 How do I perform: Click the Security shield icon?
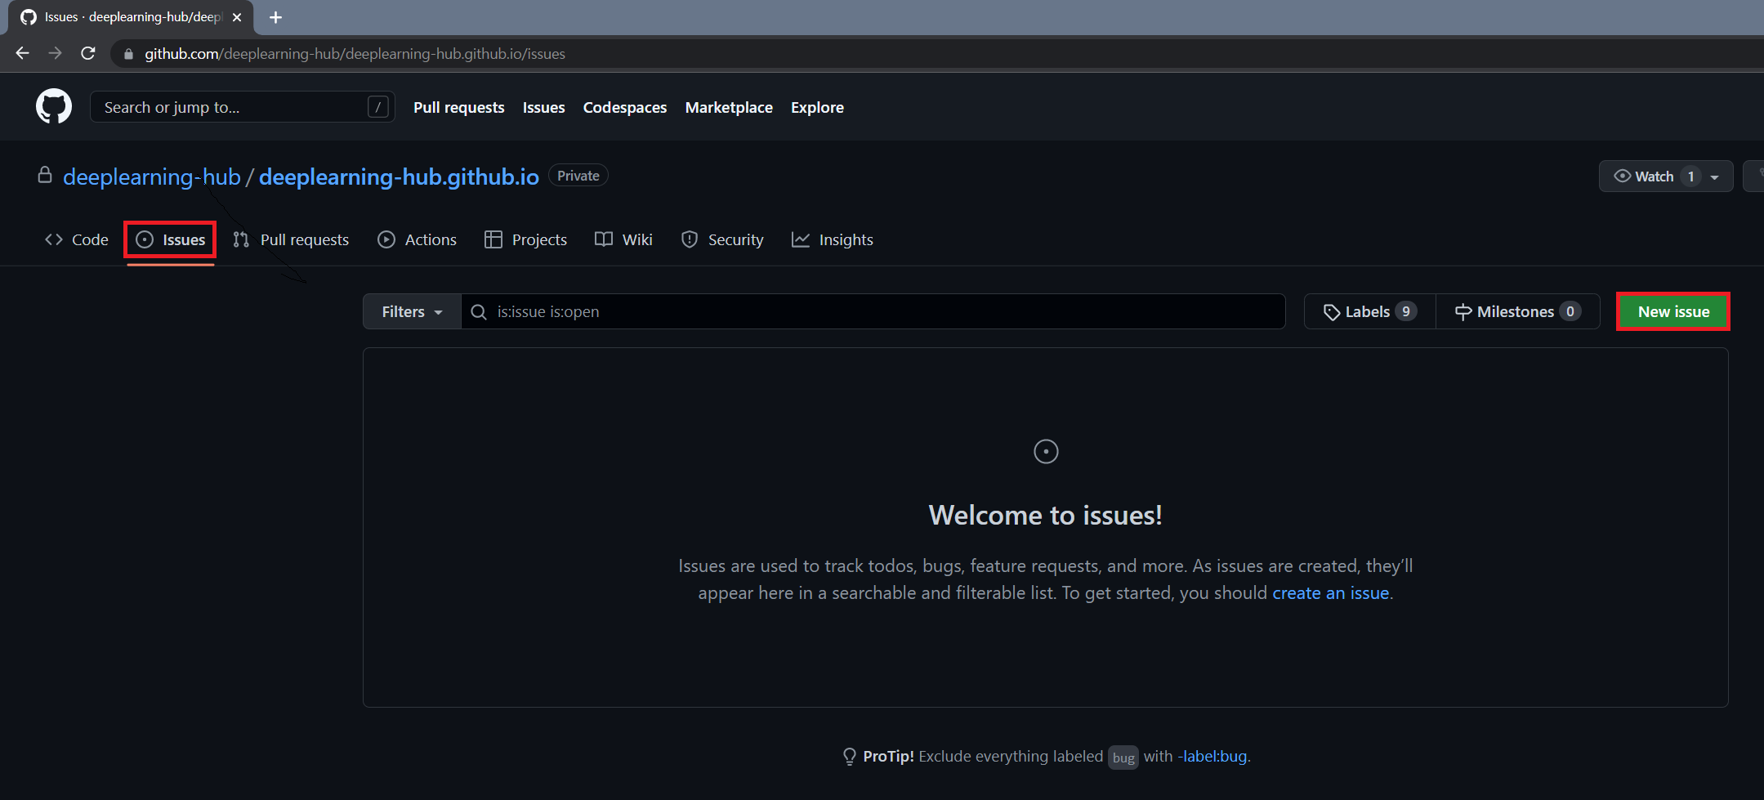[x=690, y=239]
